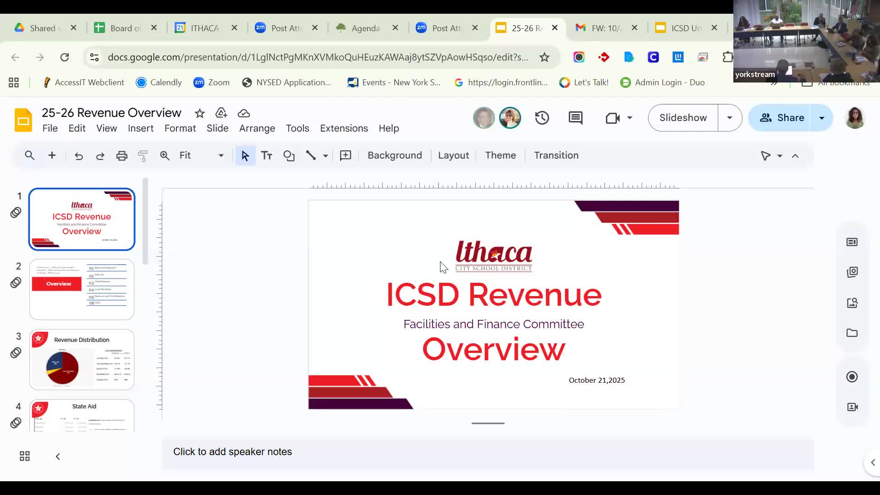Click the Undo arrow icon
This screenshot has width=880, height=495.
coord(79,156)
